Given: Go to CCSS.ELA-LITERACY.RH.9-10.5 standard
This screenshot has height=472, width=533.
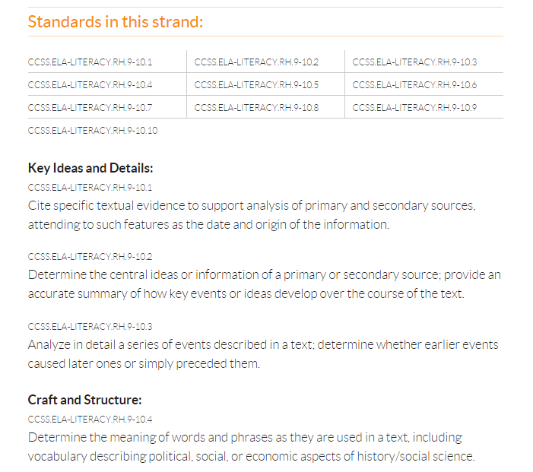Looking at the screenshot, I should 256,84.
